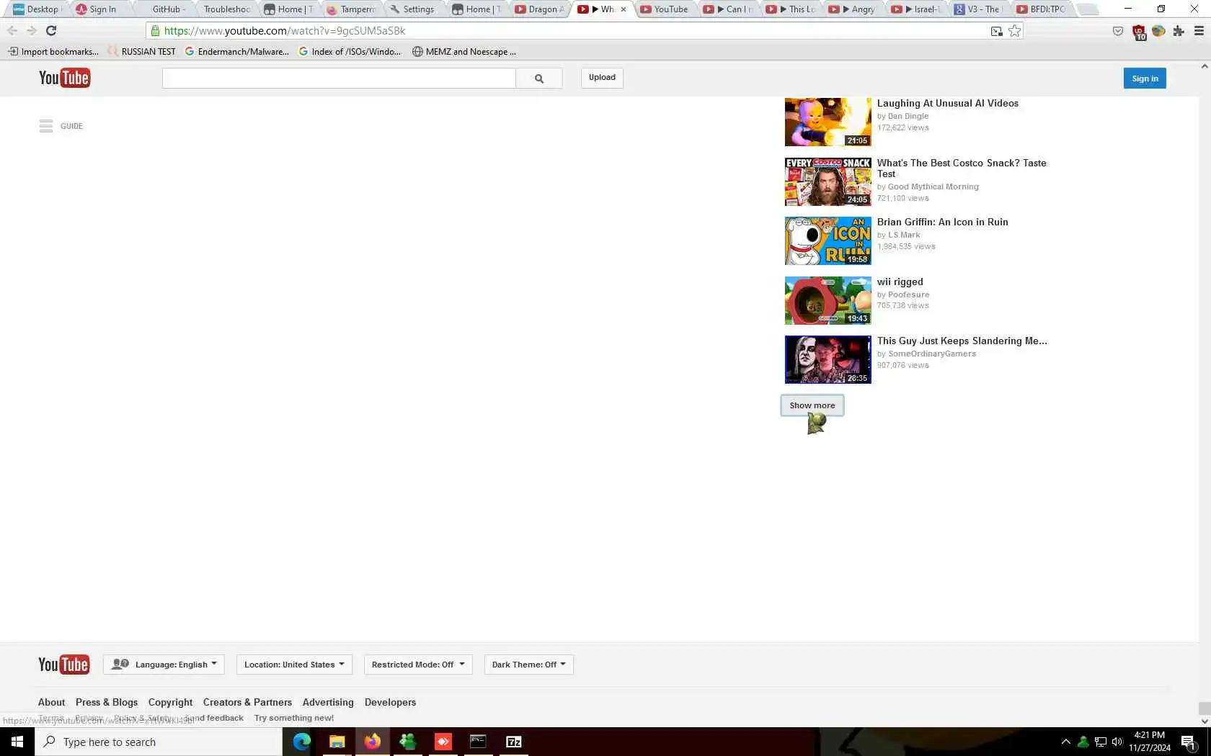The image size is (1211, 756).
Task: Click the Show more button
Action: point(812,405)
